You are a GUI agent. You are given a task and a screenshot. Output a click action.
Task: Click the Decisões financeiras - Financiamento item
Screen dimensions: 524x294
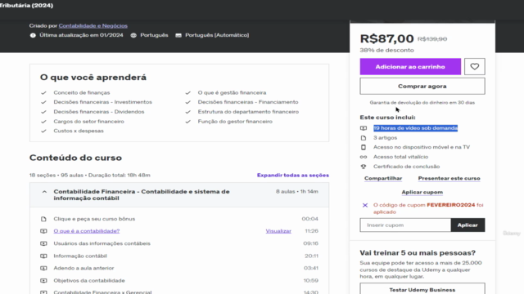(x=248, y=102)
